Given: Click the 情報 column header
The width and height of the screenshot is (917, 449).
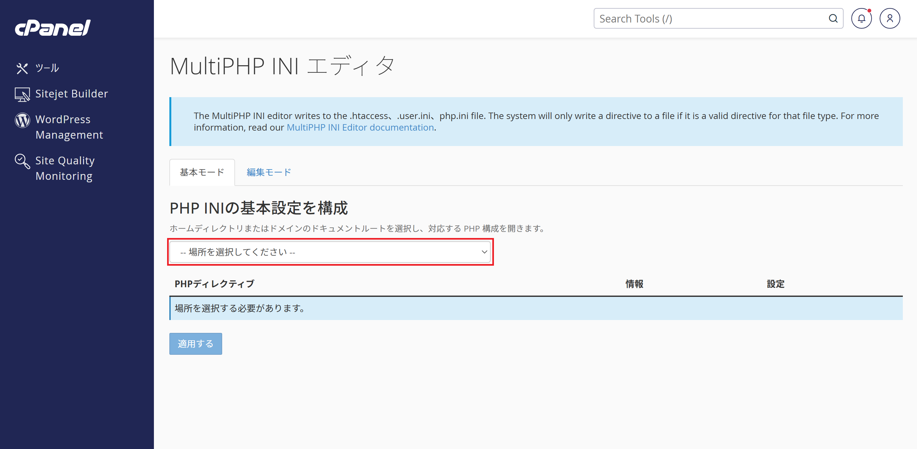Looking at the screenshot, I should [x=634, y=284].
